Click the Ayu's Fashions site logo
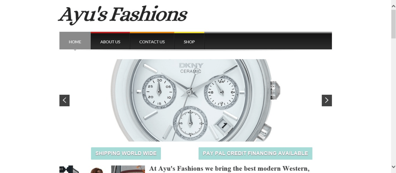 [123, 14]
